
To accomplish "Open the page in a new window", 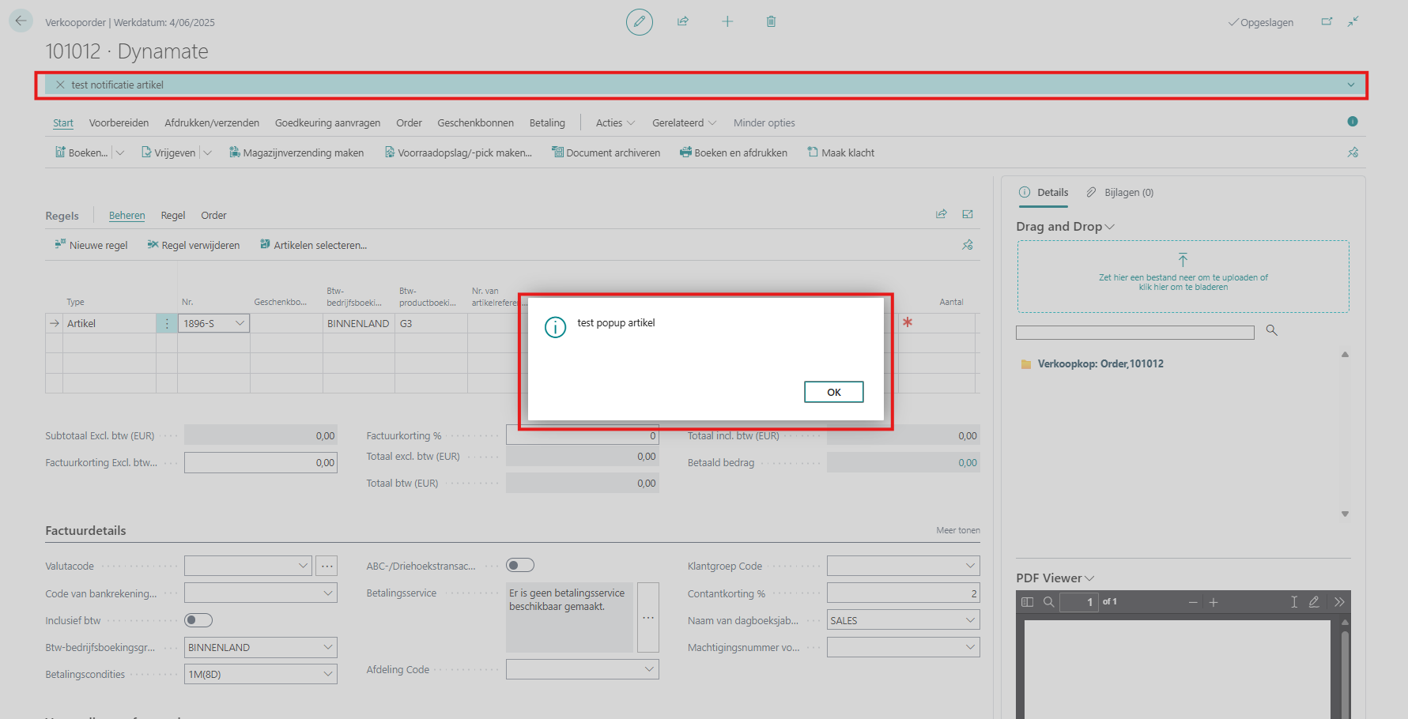I will pyautogui.click(x=1327, y=21).
